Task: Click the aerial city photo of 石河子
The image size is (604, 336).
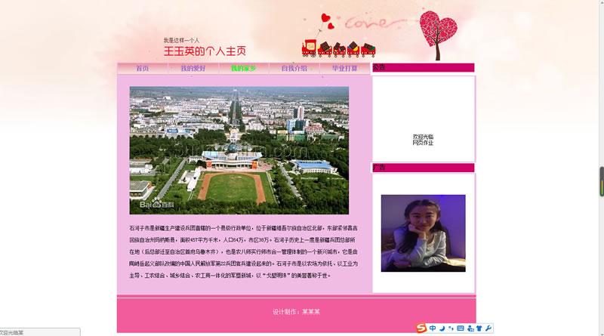Action: (239, 150)
